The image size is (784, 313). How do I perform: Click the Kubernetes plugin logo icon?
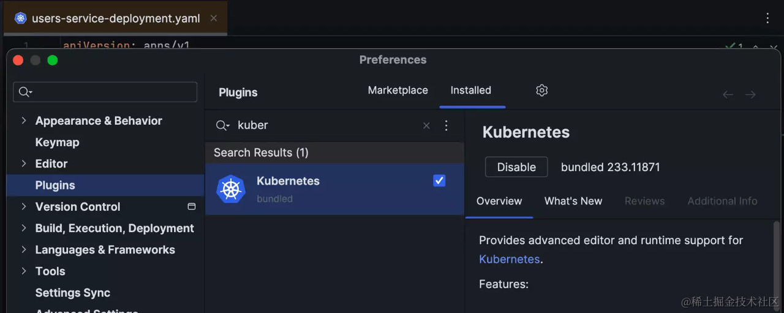click(231, 189)
